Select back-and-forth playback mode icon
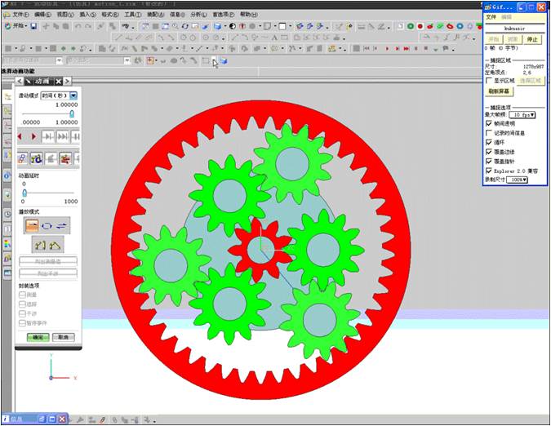 (62, 224)
